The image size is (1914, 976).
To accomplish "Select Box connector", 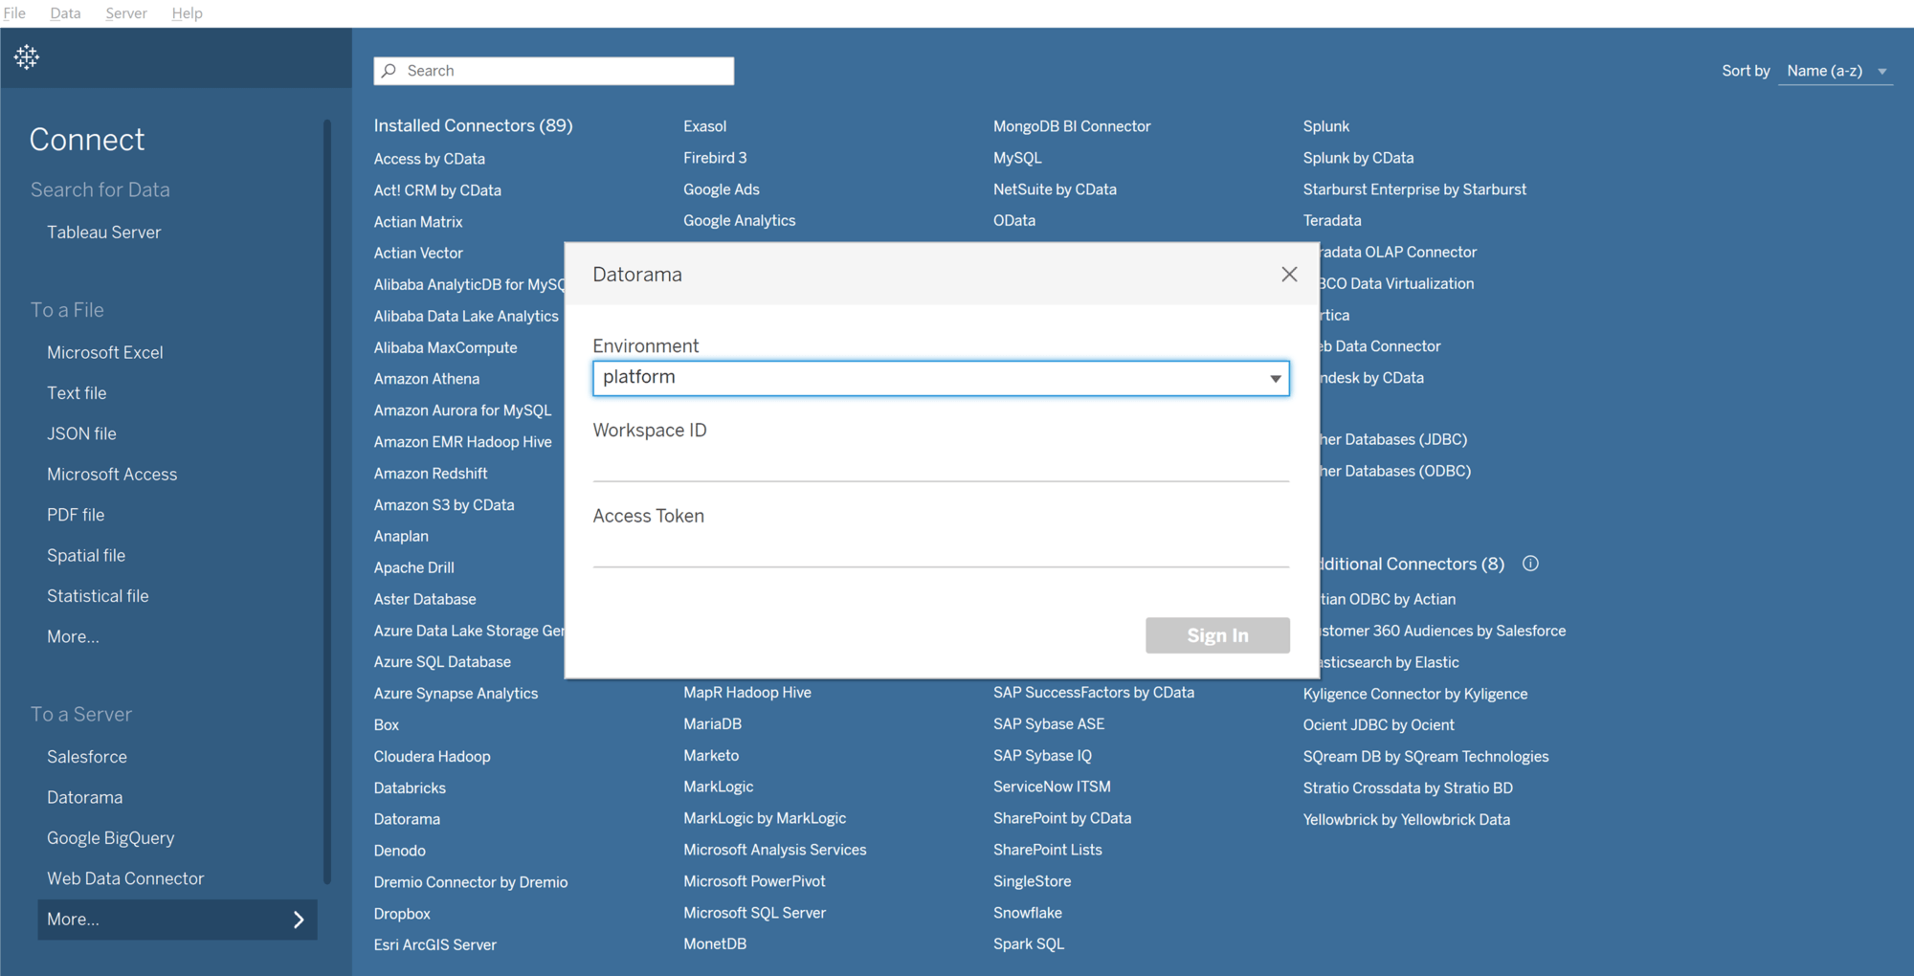I will click(x=387, y=725).
